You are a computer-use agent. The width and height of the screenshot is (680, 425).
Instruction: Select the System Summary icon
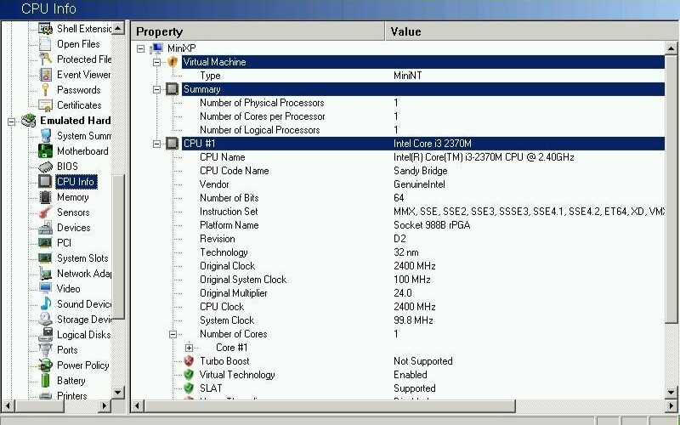tap(45, 136)
